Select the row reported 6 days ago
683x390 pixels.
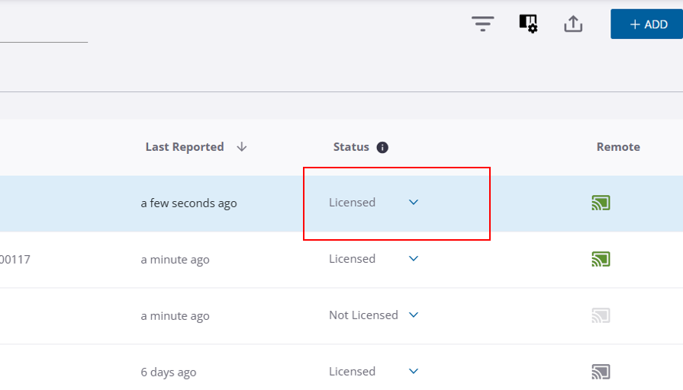[x=169, y=372]
